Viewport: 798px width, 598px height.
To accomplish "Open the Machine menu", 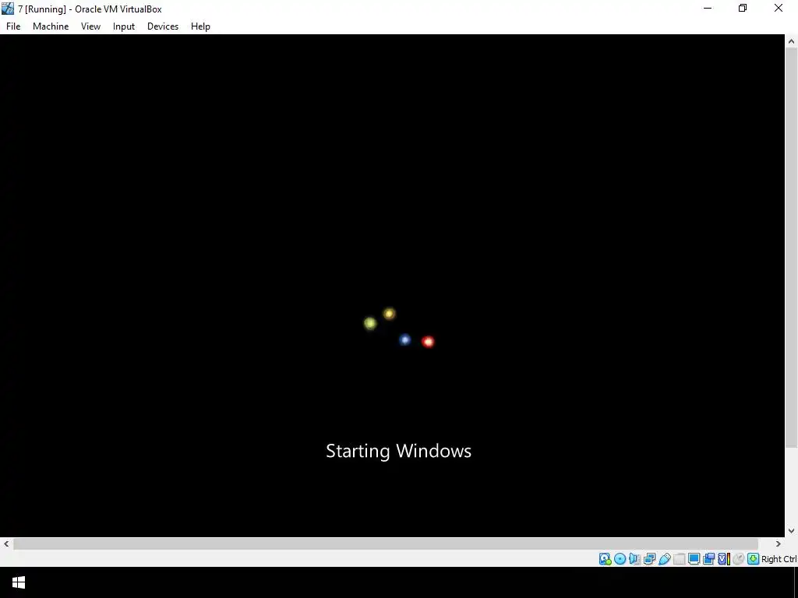I will [x=51, y=26].
